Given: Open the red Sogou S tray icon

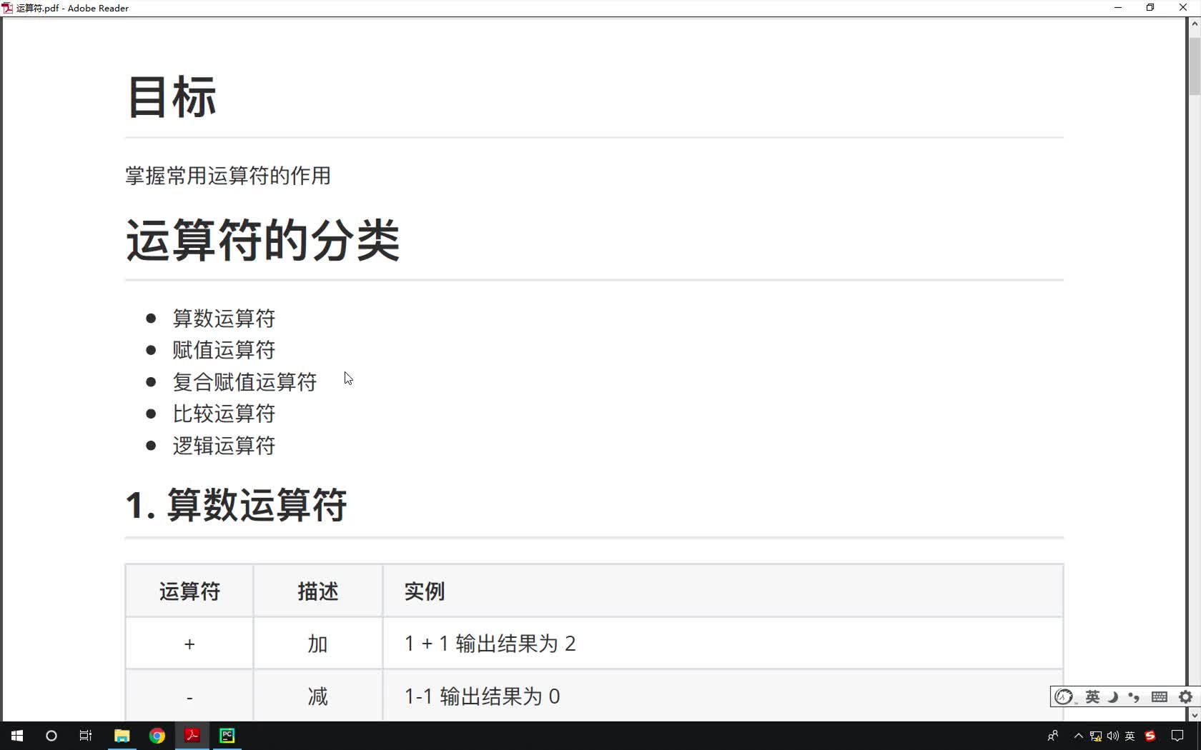Looking at the screenshot, I should (x=1150, y=736).
